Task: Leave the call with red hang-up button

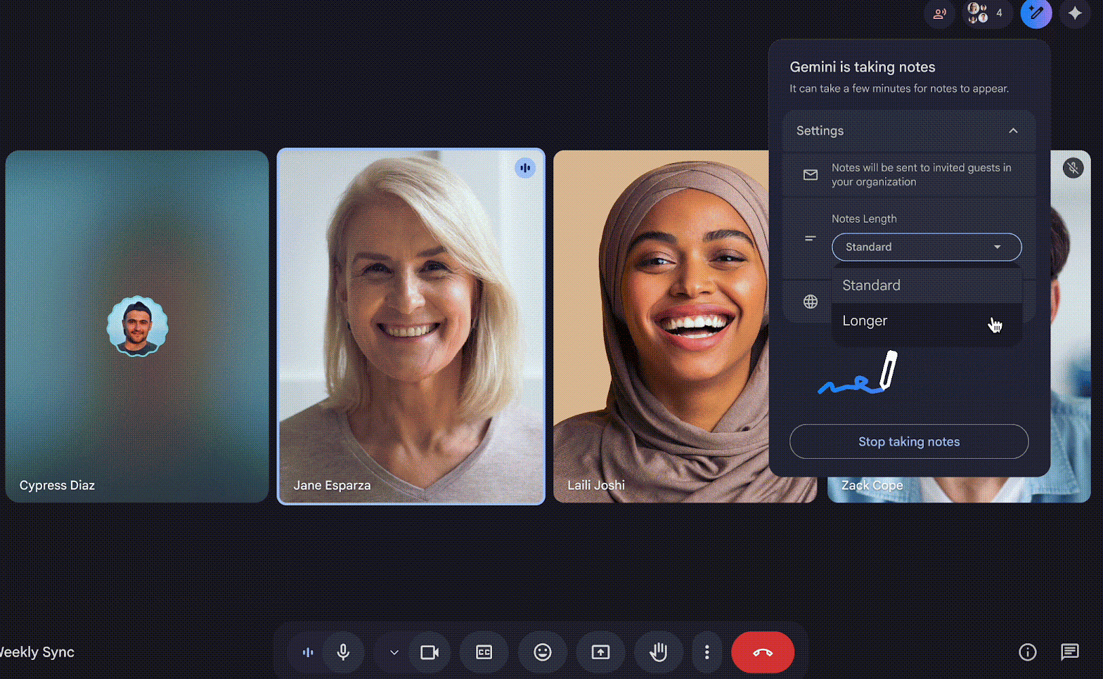Action: click(x=762, y=652)
